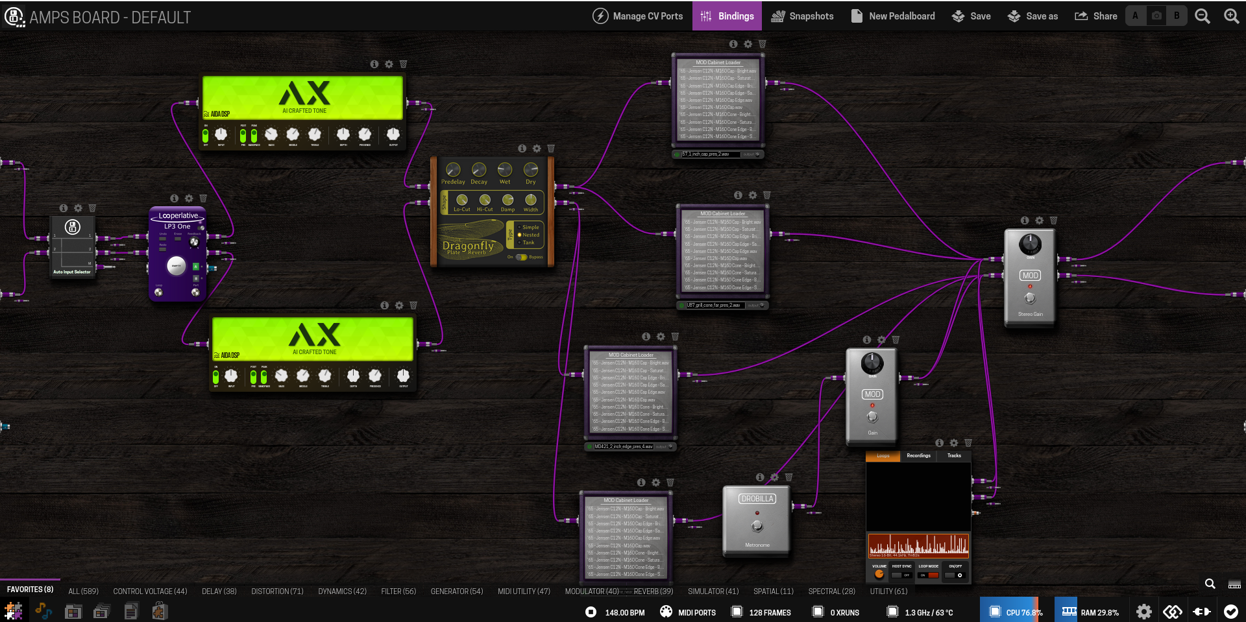This screenshot has height=622, width=1246.
Task: Save the current pedalboard
Action: coord(971,16)
